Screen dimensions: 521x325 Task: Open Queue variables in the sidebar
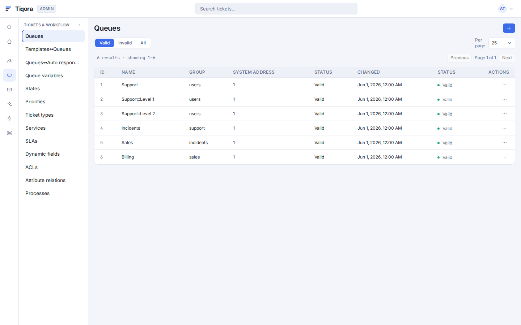[53, 75]
